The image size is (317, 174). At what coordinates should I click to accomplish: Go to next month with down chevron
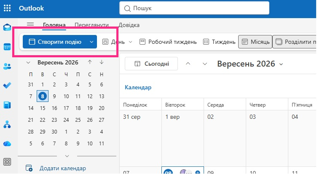click(205, 64)
